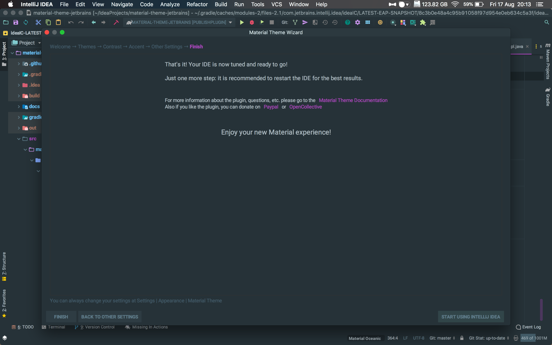
Task: Click the Copy toolbar icon
Action: coord(48,23)
